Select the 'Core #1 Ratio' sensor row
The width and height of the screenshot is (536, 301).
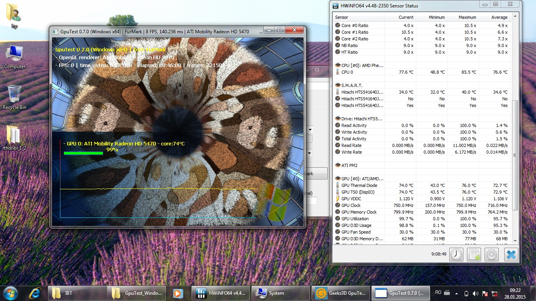pyautogui.click(x=421, y=32)
